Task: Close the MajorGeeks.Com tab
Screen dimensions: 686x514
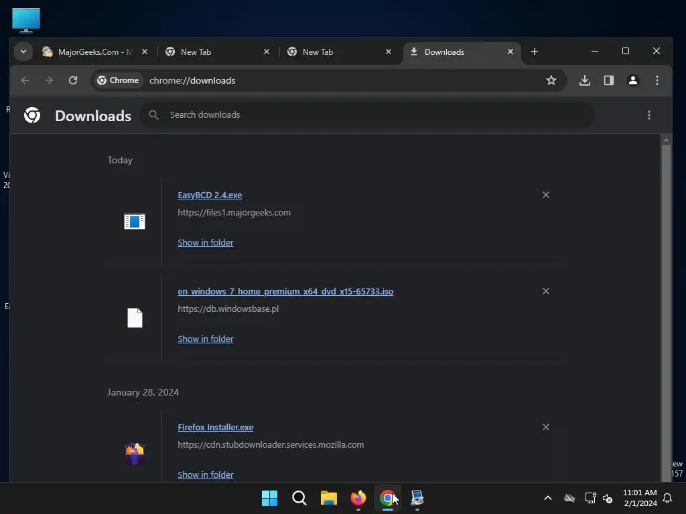Action: pos(145,52)
